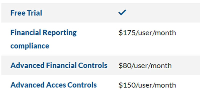The image size is (200, 97).
Task: Click the $80/user/month price text
Action: [x=145, y=65]
